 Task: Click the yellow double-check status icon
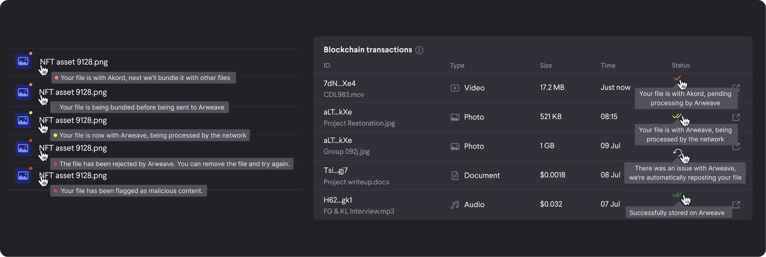[676, 117]
